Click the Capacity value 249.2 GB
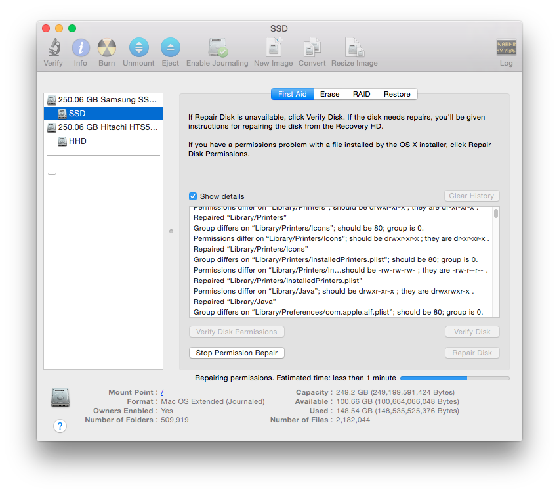 pyautogui.click(x=395, y=392)
